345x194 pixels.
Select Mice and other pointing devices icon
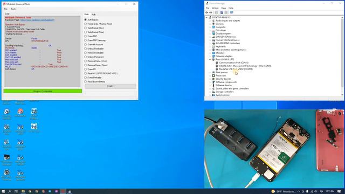(x=213, y=50)
